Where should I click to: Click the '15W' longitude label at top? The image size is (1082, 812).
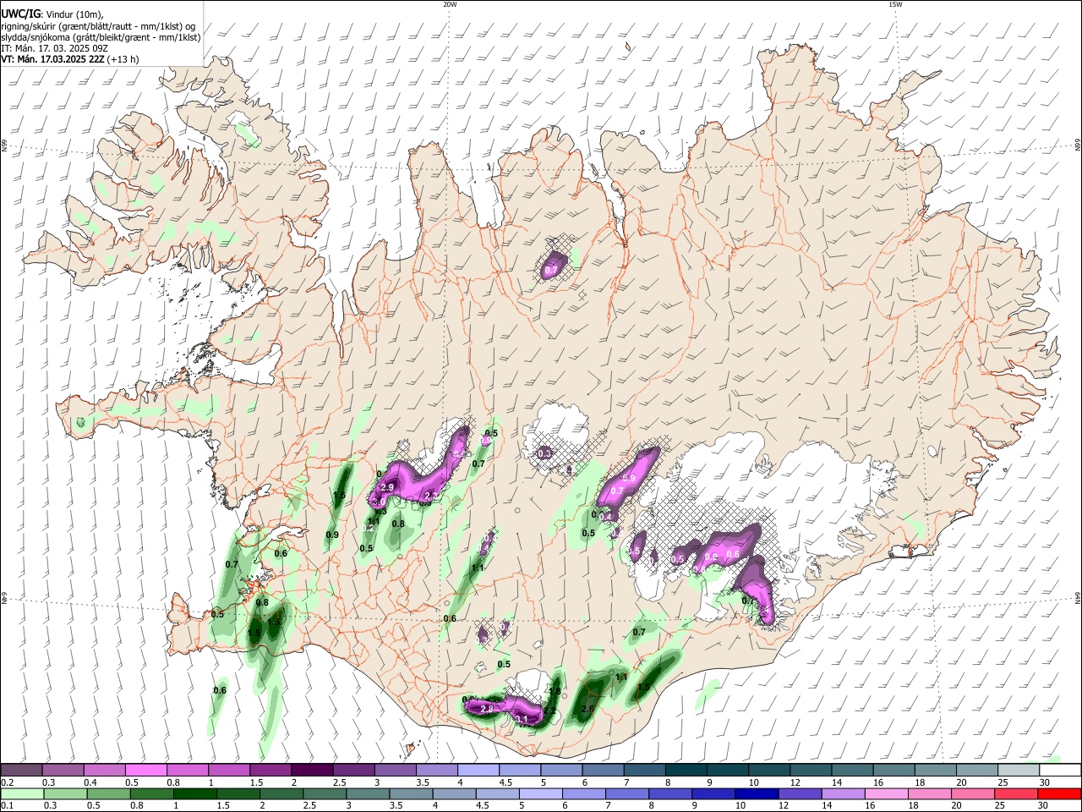pyautogui.click(x=894, y=4)
